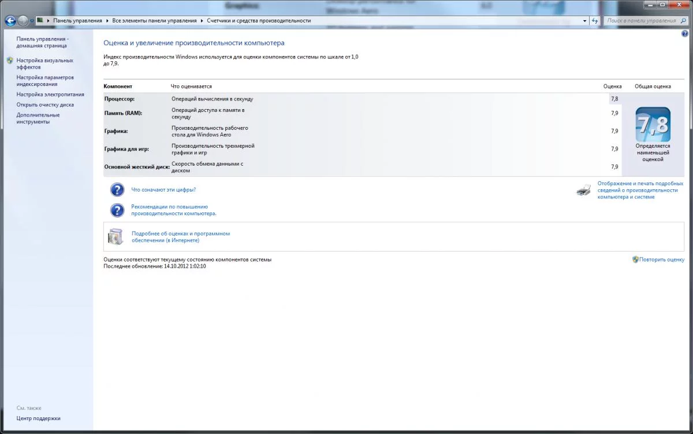The height and width of the screenshot is (434, 693).
Task: Select the 'Процессор:' row label
Action: point(120,99)
